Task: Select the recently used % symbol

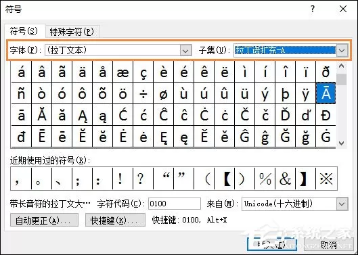Action: (x=265, y=179)
